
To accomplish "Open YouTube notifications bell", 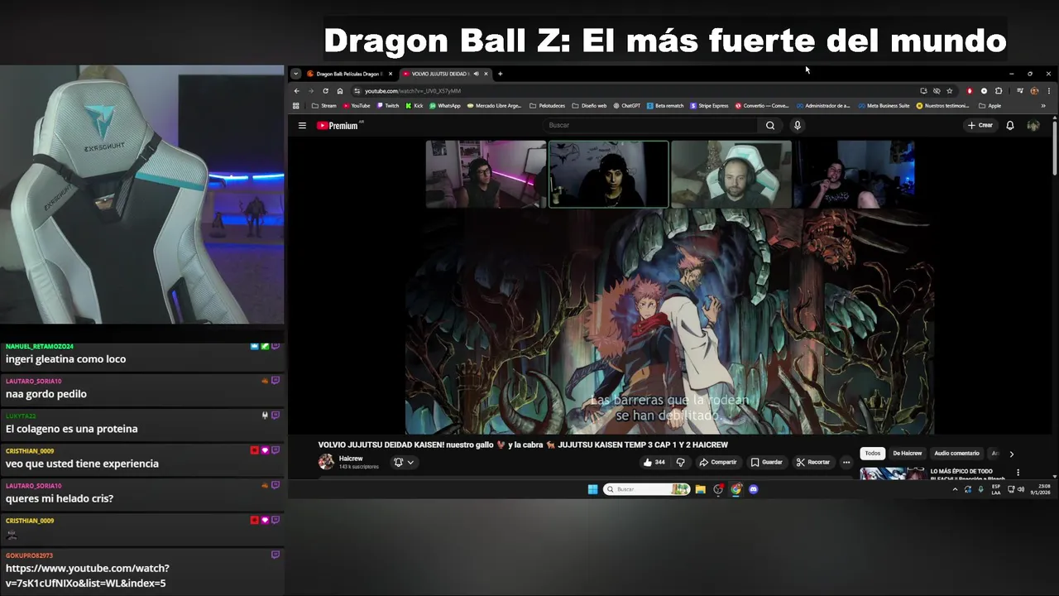I will (x=1010, y=126).
